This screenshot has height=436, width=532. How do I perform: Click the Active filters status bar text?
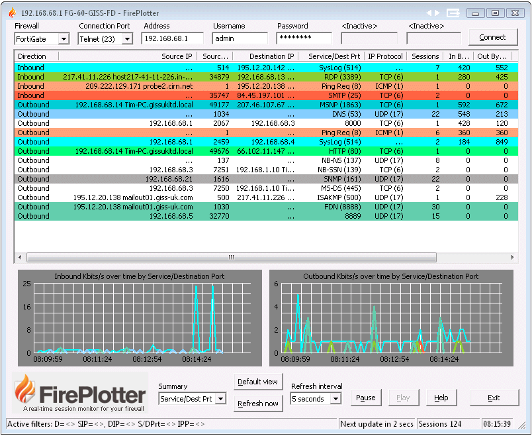[x=106, y=424]
